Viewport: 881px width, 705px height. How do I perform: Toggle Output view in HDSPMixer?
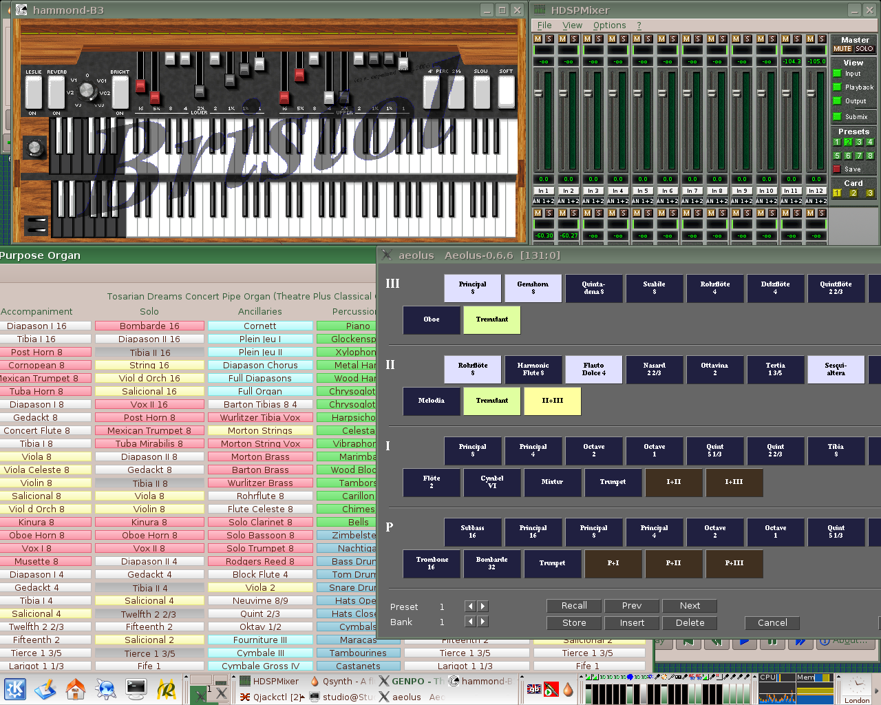(837, 101)
